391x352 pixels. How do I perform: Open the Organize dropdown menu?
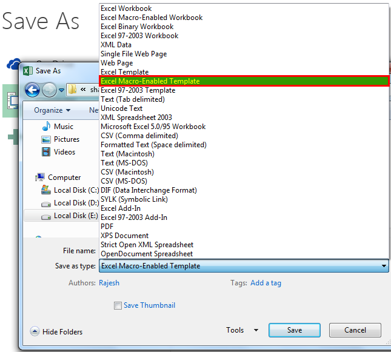click(x=52, y=110)
